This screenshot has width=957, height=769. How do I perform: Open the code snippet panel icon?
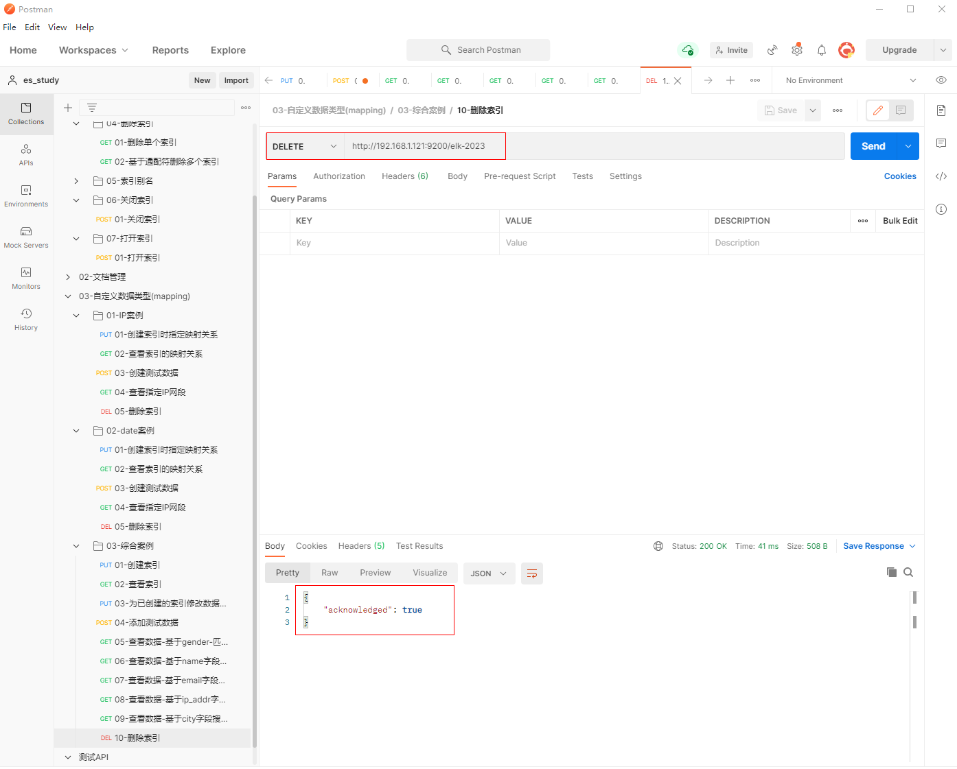941,176
